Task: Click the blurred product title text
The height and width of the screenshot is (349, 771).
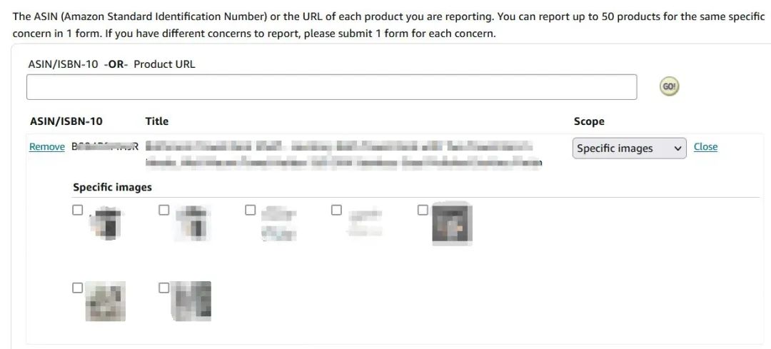Action: click(x=343, y=154)
